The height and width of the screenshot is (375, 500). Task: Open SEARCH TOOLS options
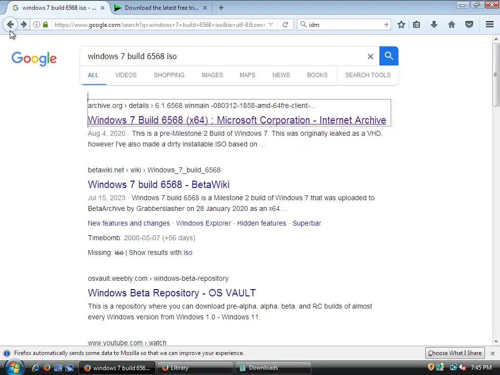(368, 75)
